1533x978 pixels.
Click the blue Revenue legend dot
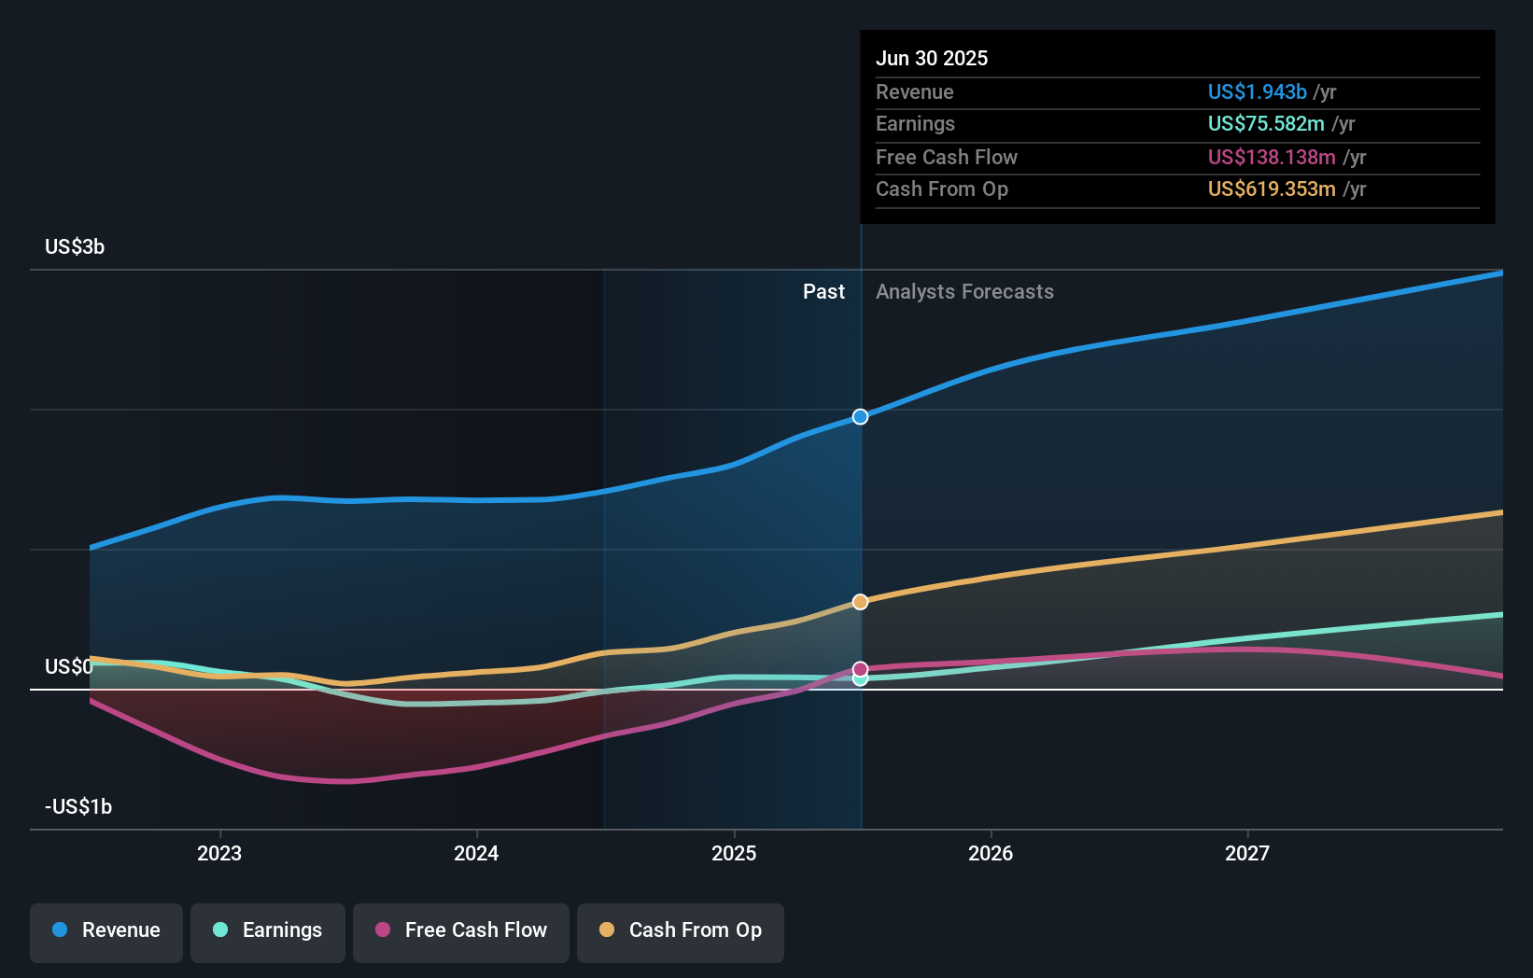pos(58,930)
